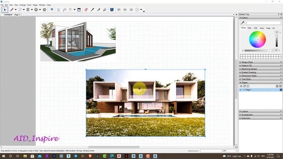Image resolution: width=283 pixels, height=159 pixels.
Task: Expand the Pattern Fill panel
Action: (x=260, y=65)
